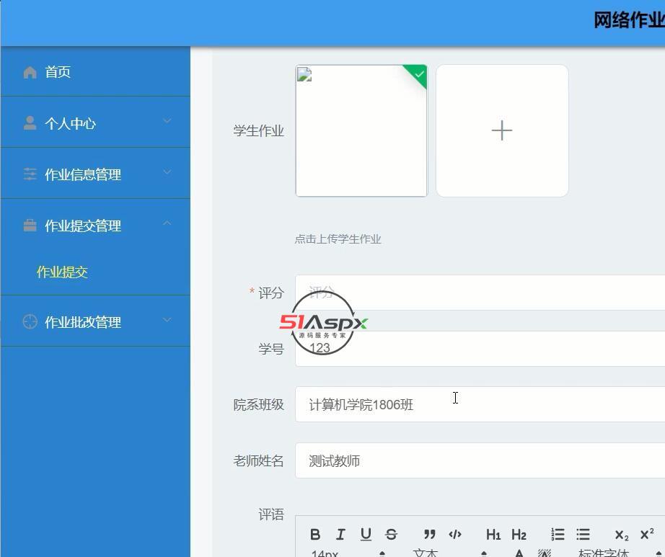Image resolution: width=665 pixels, height=557 pixels.
Task: Open the 作业信息管理 menu item
Action: (x=95, y=174)
